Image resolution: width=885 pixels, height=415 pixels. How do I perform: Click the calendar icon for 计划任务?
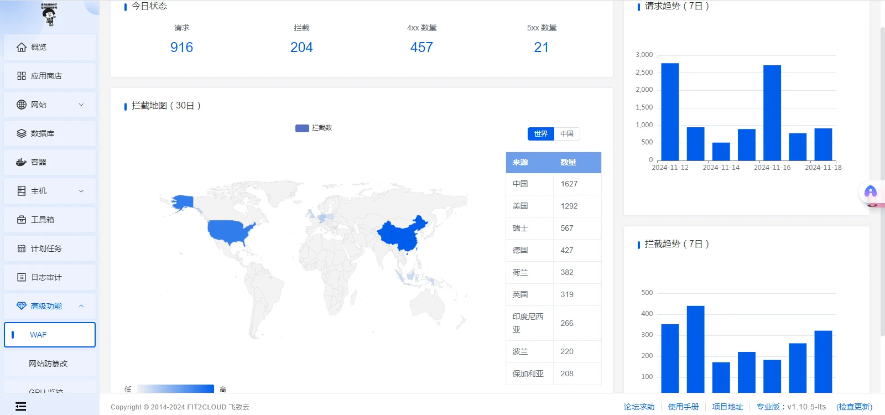point(22,248)
